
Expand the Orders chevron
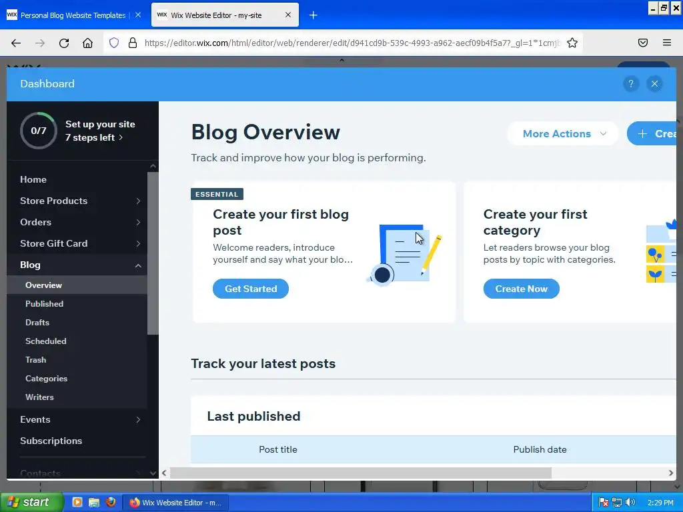(x=138, y=222)
